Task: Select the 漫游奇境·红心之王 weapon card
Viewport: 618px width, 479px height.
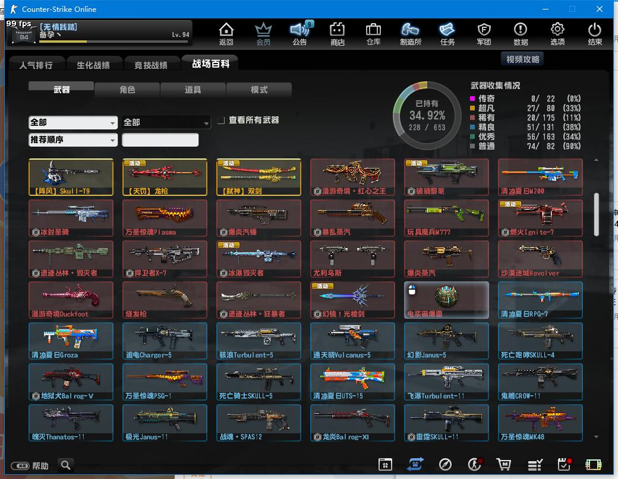Action: [x=352, y=177]
